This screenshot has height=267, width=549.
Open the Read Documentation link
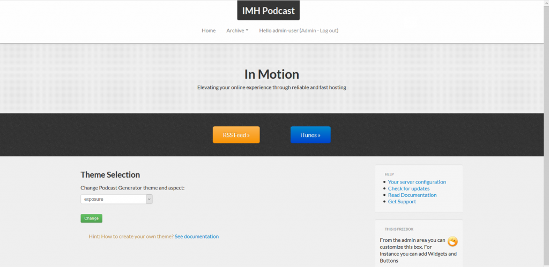[x=412, y=195]
